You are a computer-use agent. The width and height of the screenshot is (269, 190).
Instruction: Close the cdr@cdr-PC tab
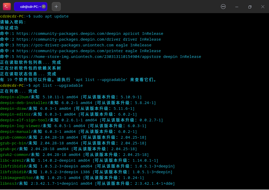click(x=44, y=7)
